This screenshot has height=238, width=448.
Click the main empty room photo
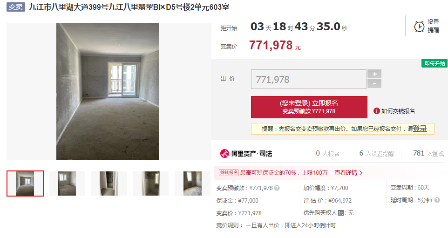[x=108, y=91]
